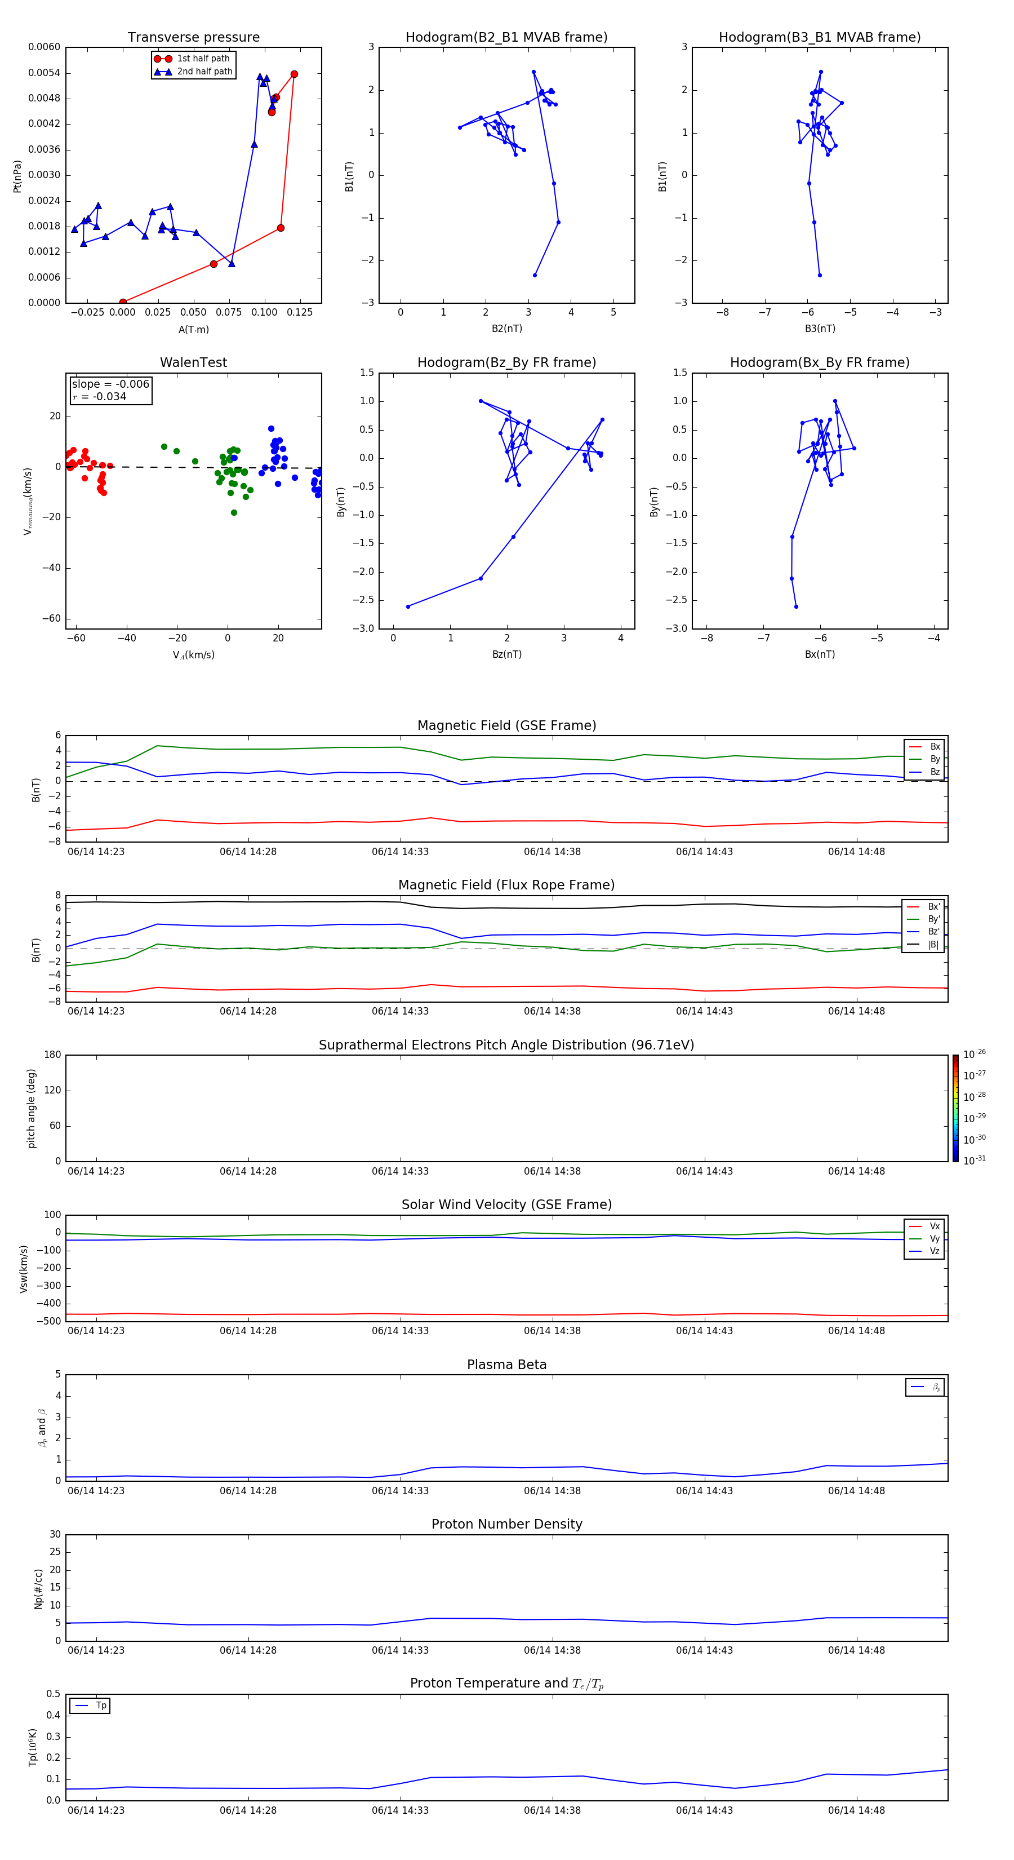Click the 'Hodogram(B2_B1 MVAB frame)' title

click(x=506, y=37)
